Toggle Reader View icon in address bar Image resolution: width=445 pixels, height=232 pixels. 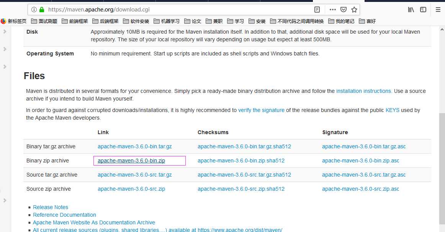pos(317,10)
